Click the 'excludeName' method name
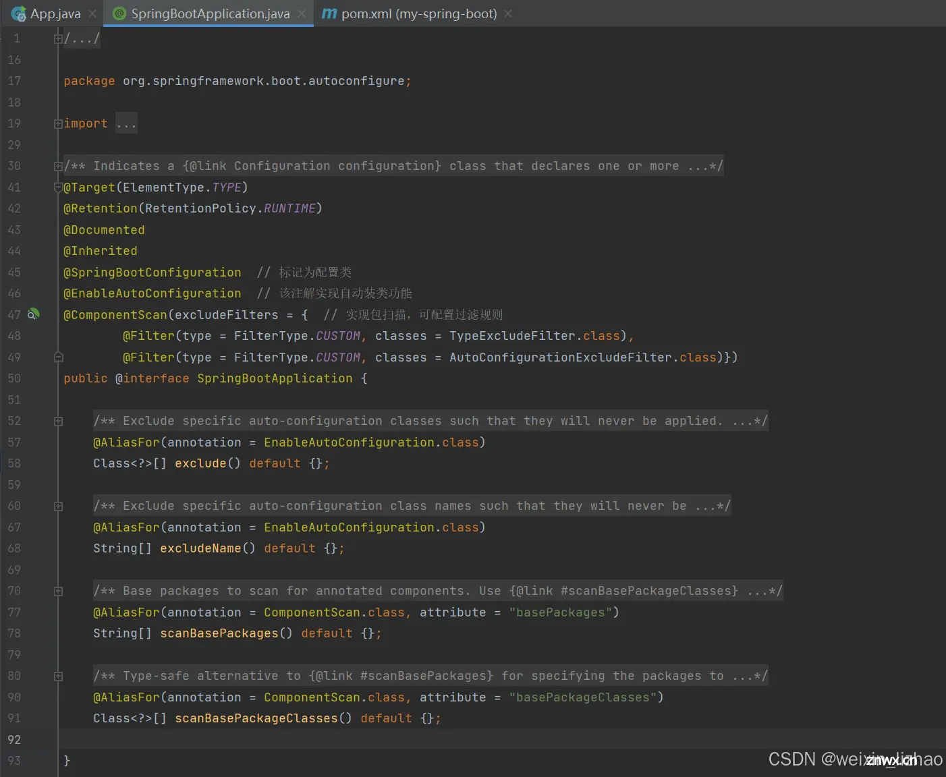946x777 pixels. pyautogui.click(x=200, y=548)
